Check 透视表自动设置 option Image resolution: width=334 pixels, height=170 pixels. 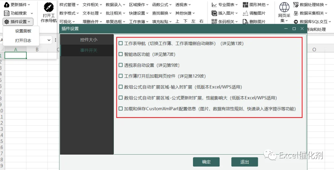coord(121,65)
